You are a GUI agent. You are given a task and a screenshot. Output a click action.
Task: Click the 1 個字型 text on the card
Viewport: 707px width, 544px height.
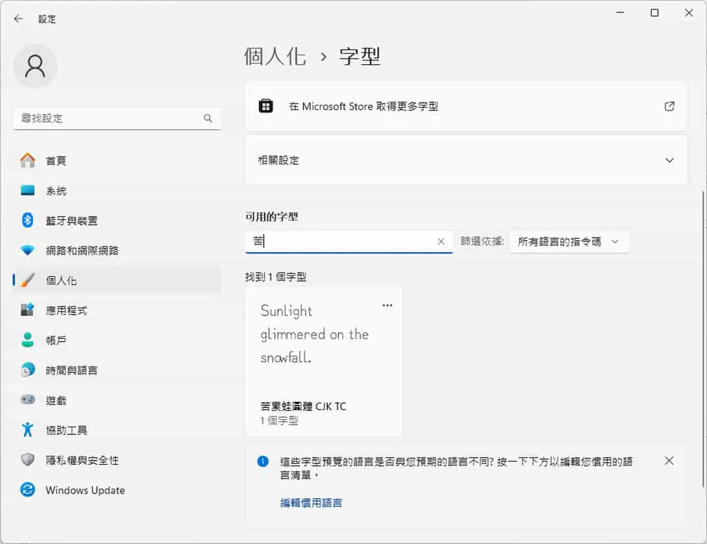[x=279, y=420]
